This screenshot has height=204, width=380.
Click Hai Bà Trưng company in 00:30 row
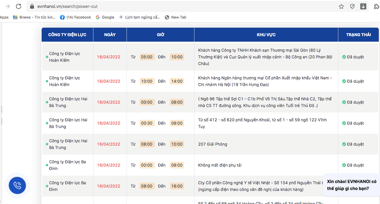pyautogui.click(x=68, y=123)
